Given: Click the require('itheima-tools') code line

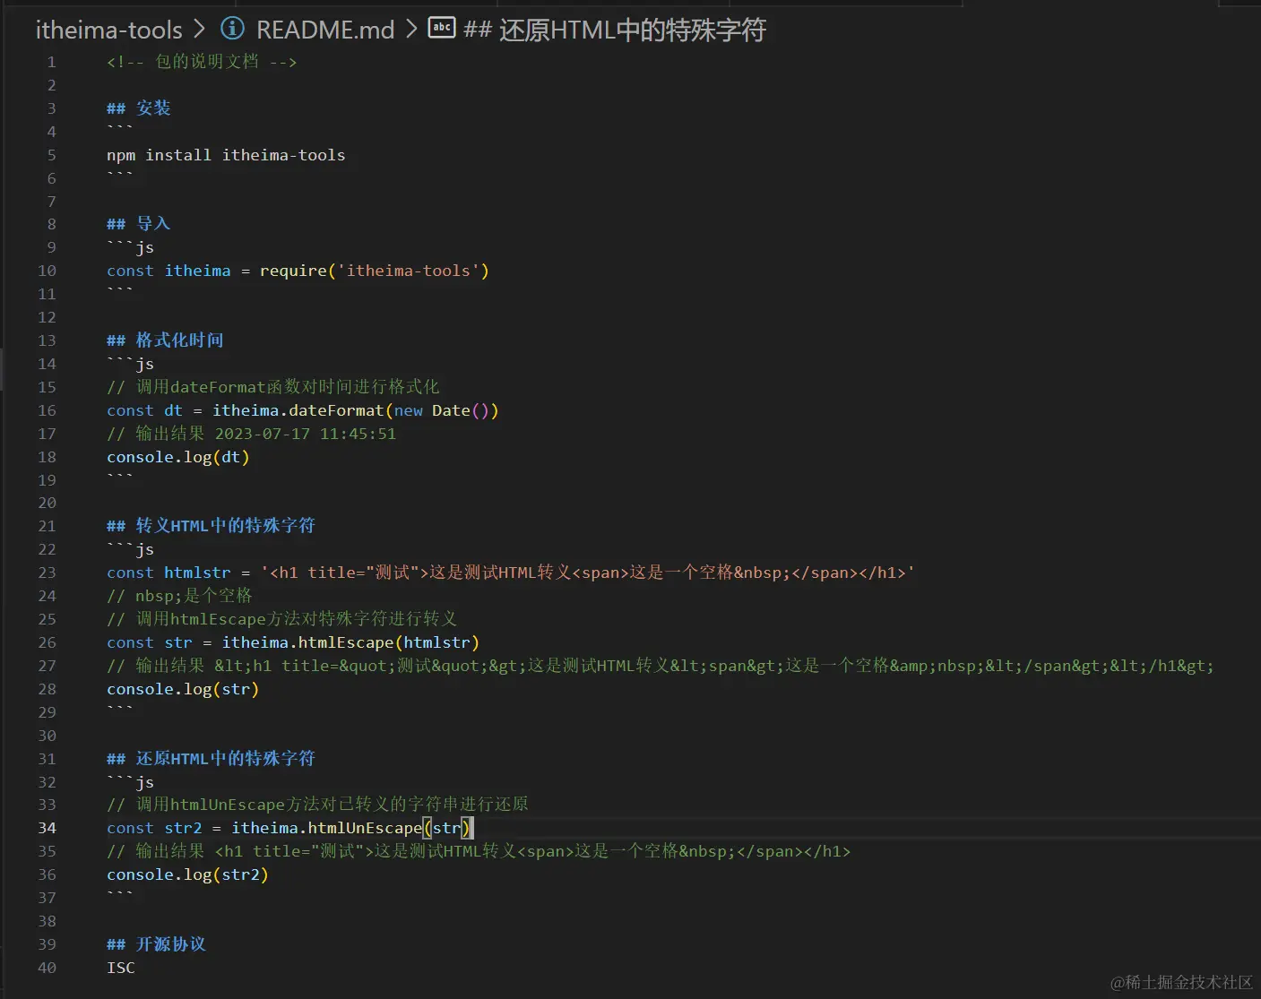Looking at the screenshot, I should (x=298, y=271).
